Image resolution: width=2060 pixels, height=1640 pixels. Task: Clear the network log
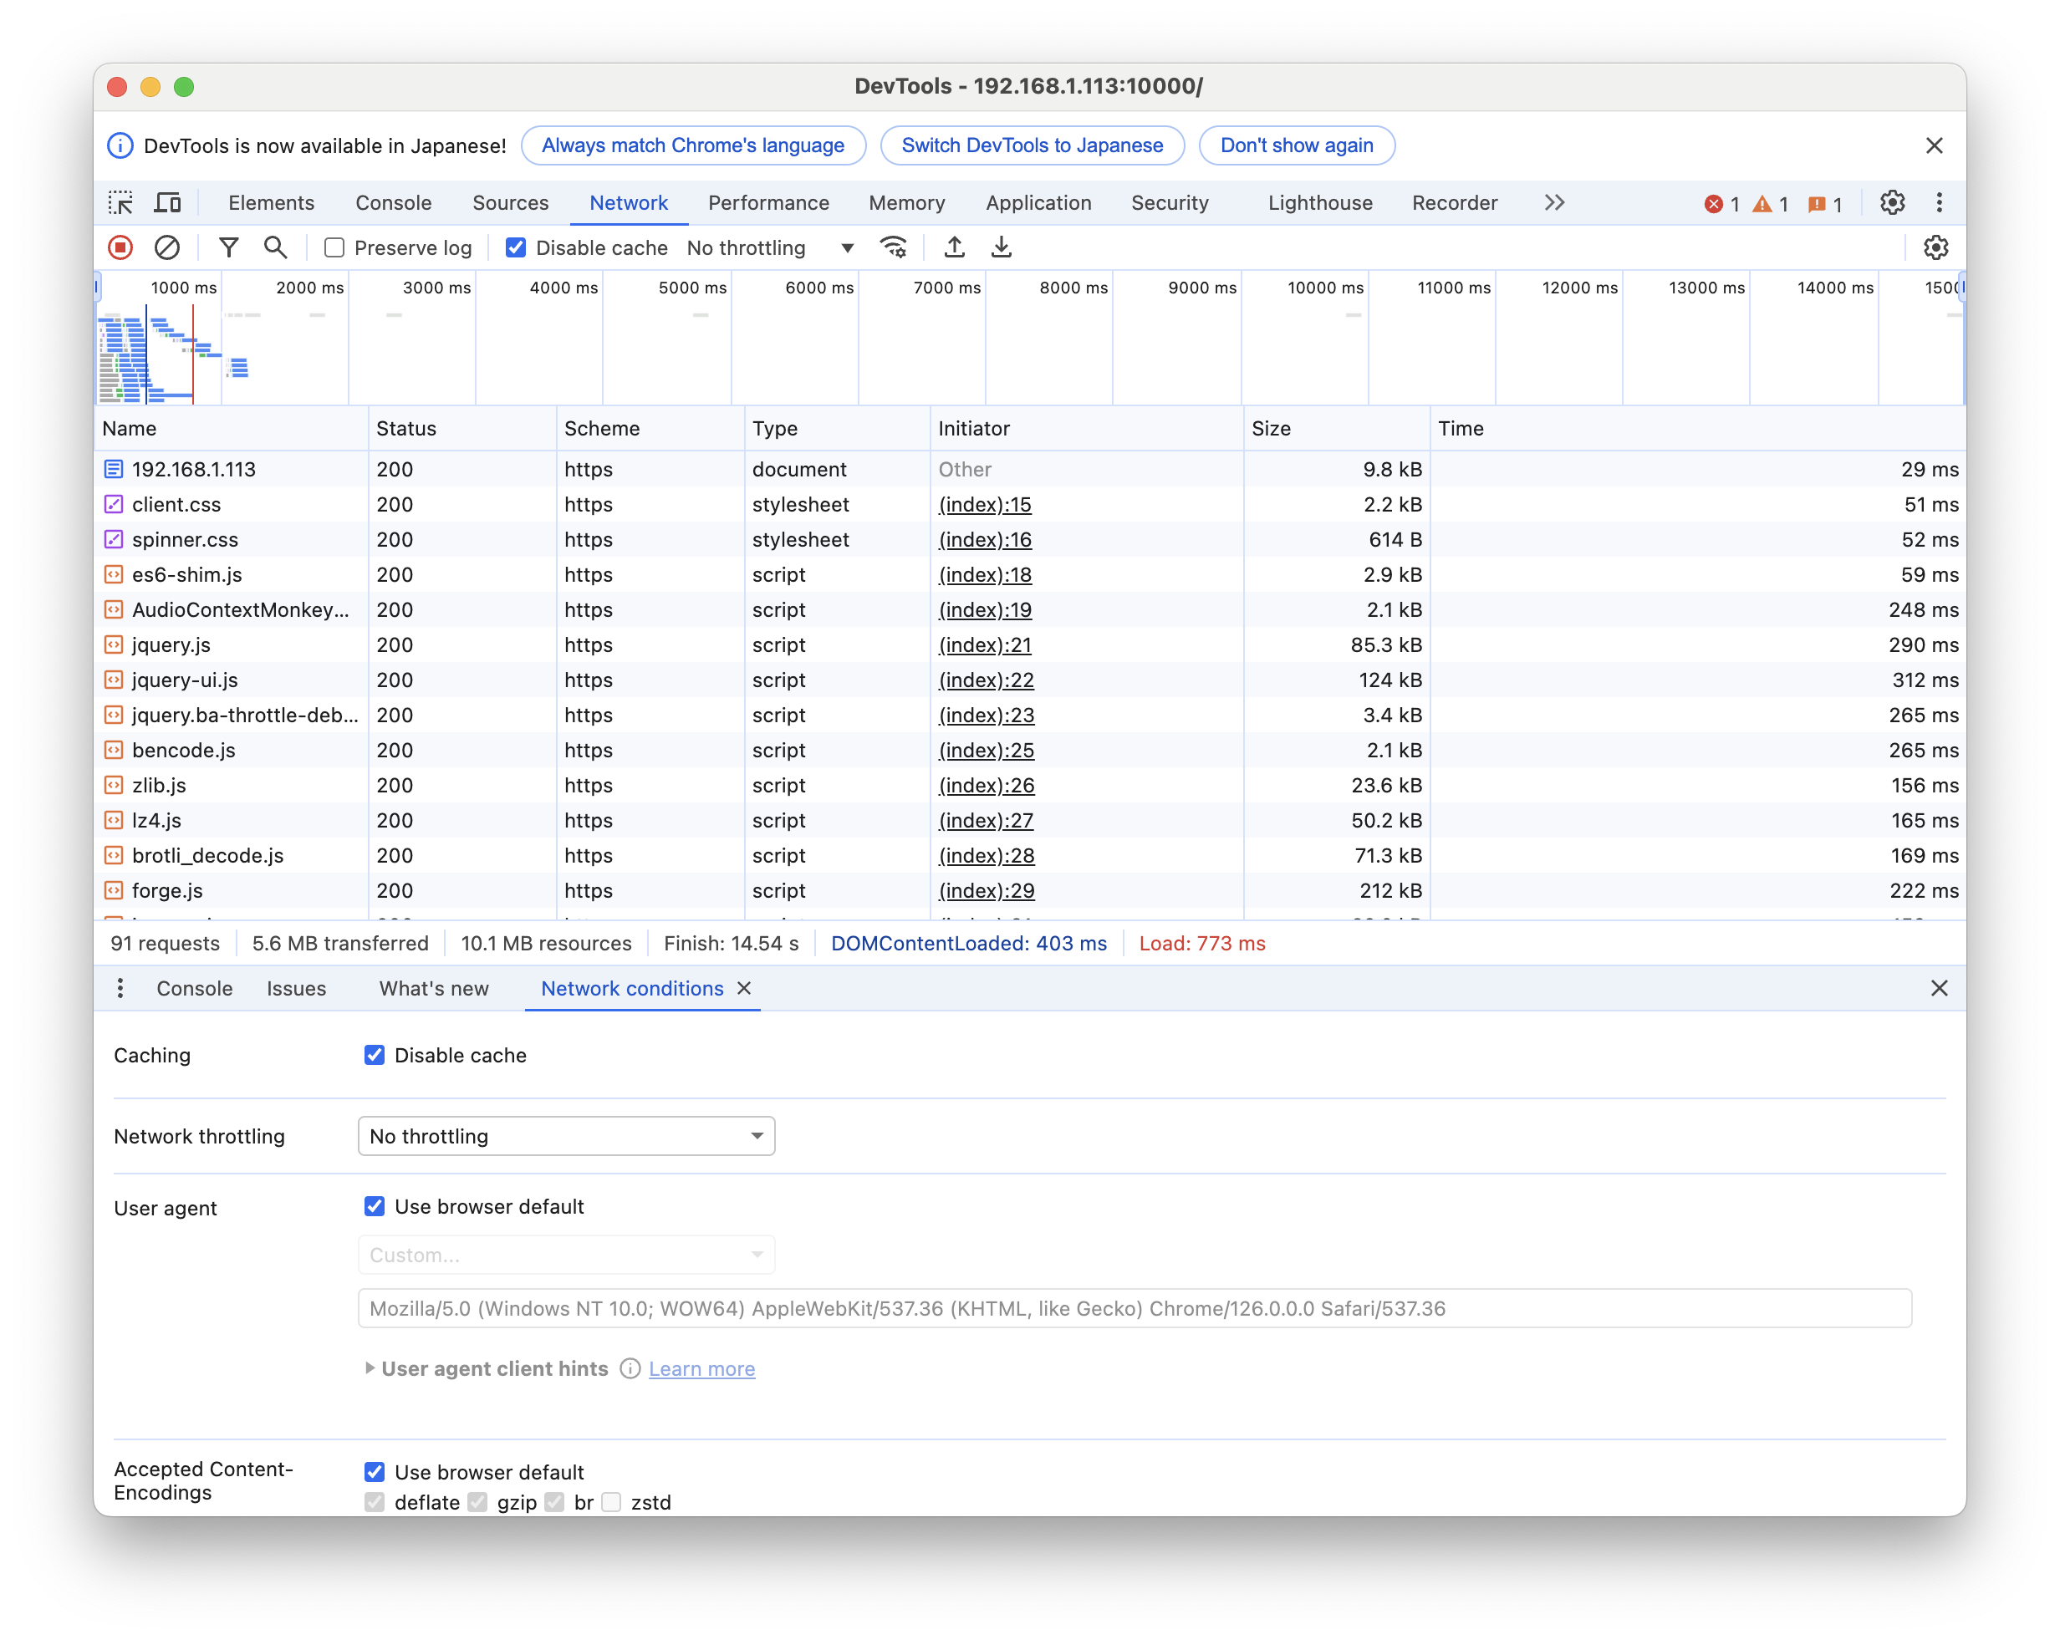click(x=167, y=248)
